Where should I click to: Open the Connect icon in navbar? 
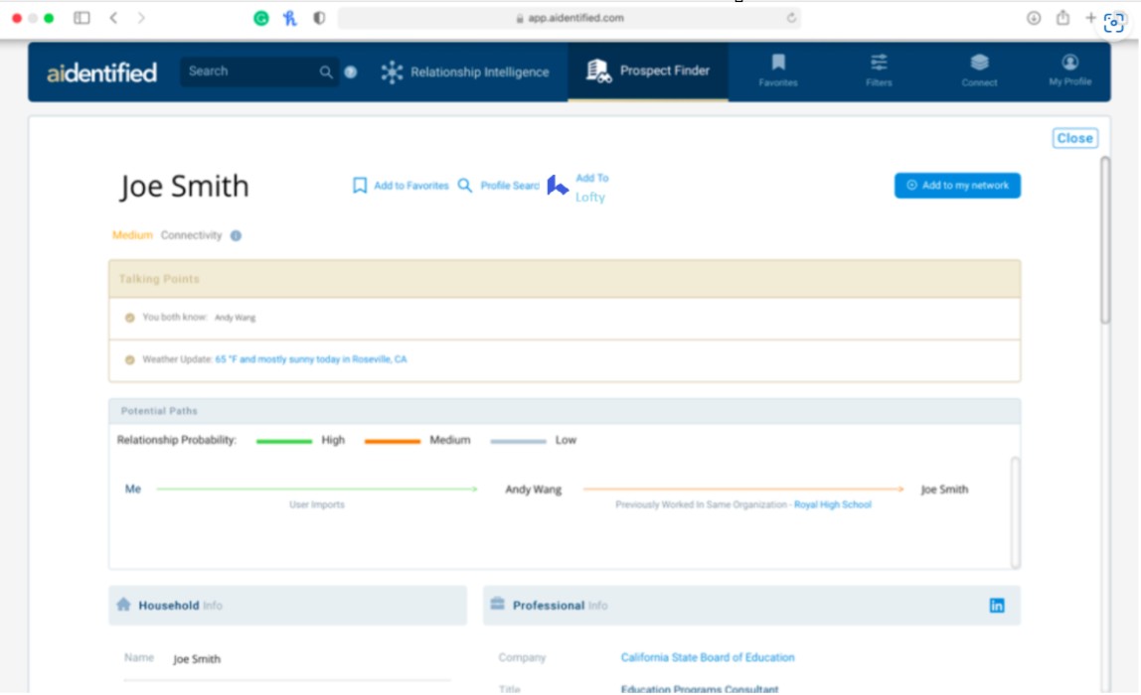pos(979,64)
